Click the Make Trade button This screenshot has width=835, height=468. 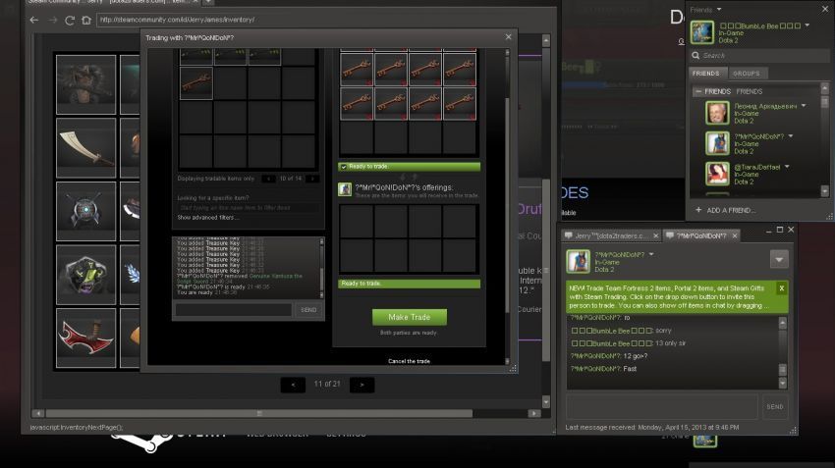pyautogui.click(x=409, y=317)
